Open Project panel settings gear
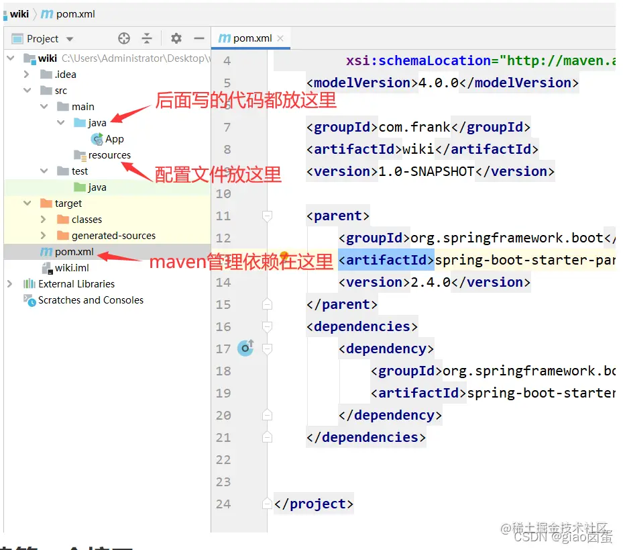Image resolution: width=623 pixels, height=550 pixels. click(176, 38)
